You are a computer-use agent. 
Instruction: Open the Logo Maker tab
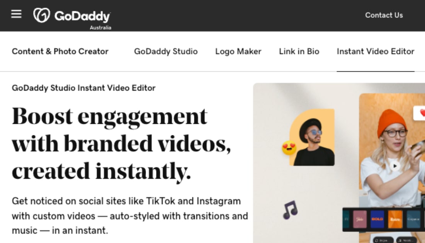[238, 51]
